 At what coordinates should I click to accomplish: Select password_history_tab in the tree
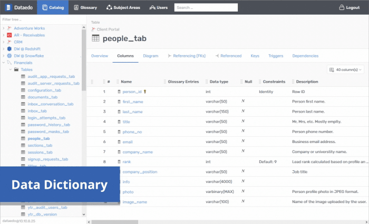coord(48,125)
